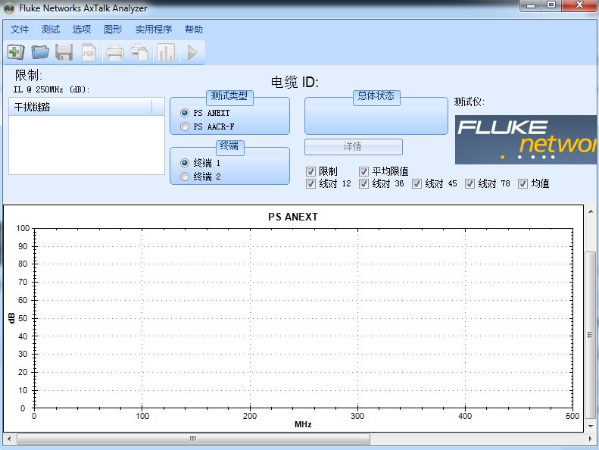
Task: Click the bar chart icon in toolbar
Action: point(166,52)
